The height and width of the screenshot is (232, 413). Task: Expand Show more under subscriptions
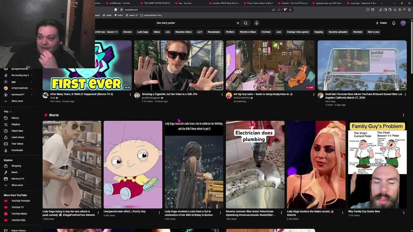point(17,101)
